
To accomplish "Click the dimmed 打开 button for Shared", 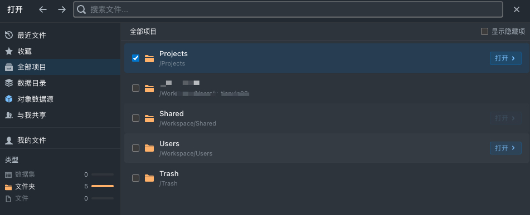I will pos(505,118).
